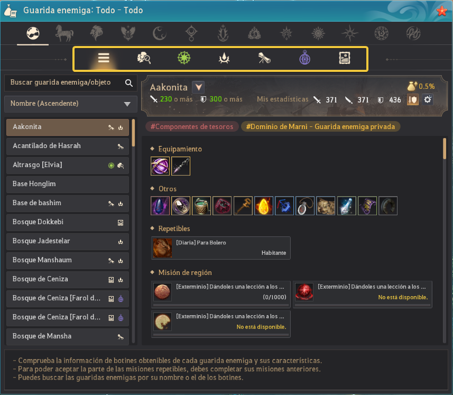Open the settings gear beside stats
This screenshot has width=453, height=395.
[x=428, y=100]
